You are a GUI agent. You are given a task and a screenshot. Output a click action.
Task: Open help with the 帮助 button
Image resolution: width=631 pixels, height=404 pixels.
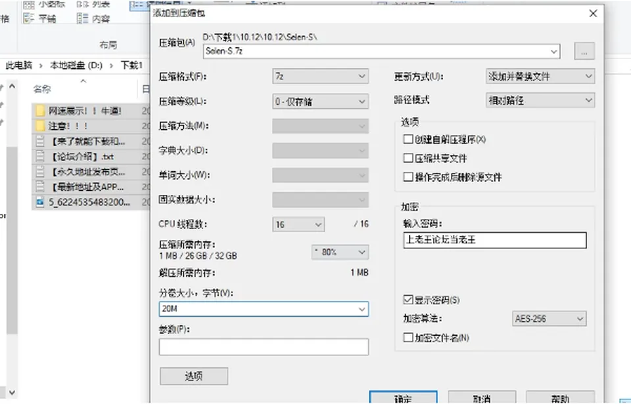tap(560, 397)
